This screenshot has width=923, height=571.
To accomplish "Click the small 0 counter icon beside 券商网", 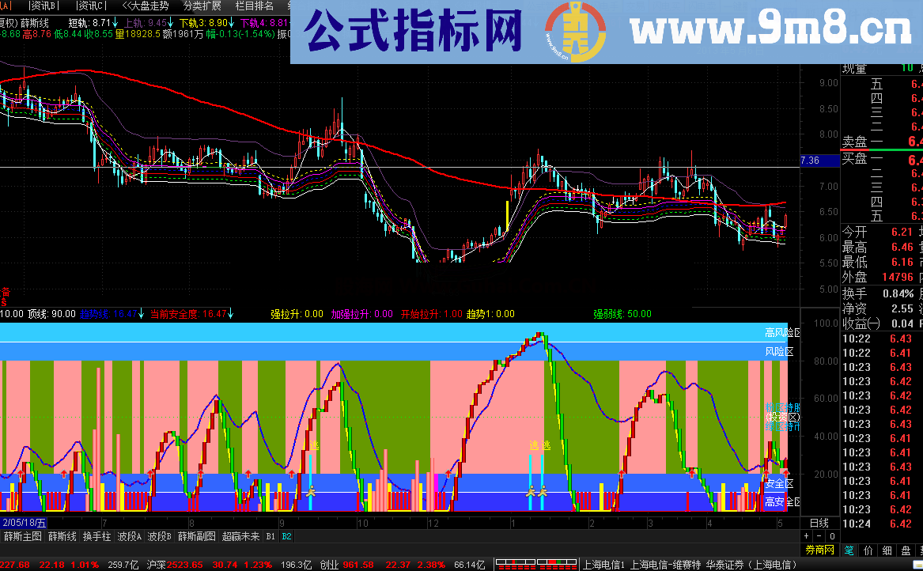I will pyautogui.click(x=832, y=536).
